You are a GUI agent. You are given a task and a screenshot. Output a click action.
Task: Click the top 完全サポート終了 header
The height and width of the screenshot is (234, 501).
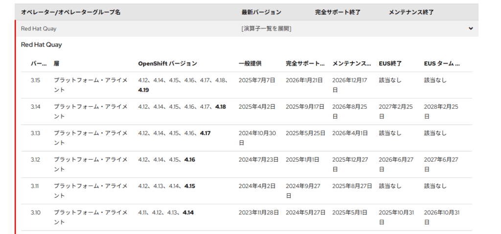click(x=338, y=12)
